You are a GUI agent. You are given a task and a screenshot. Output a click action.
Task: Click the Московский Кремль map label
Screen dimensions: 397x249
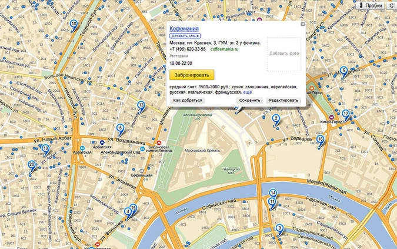(202, 151)
